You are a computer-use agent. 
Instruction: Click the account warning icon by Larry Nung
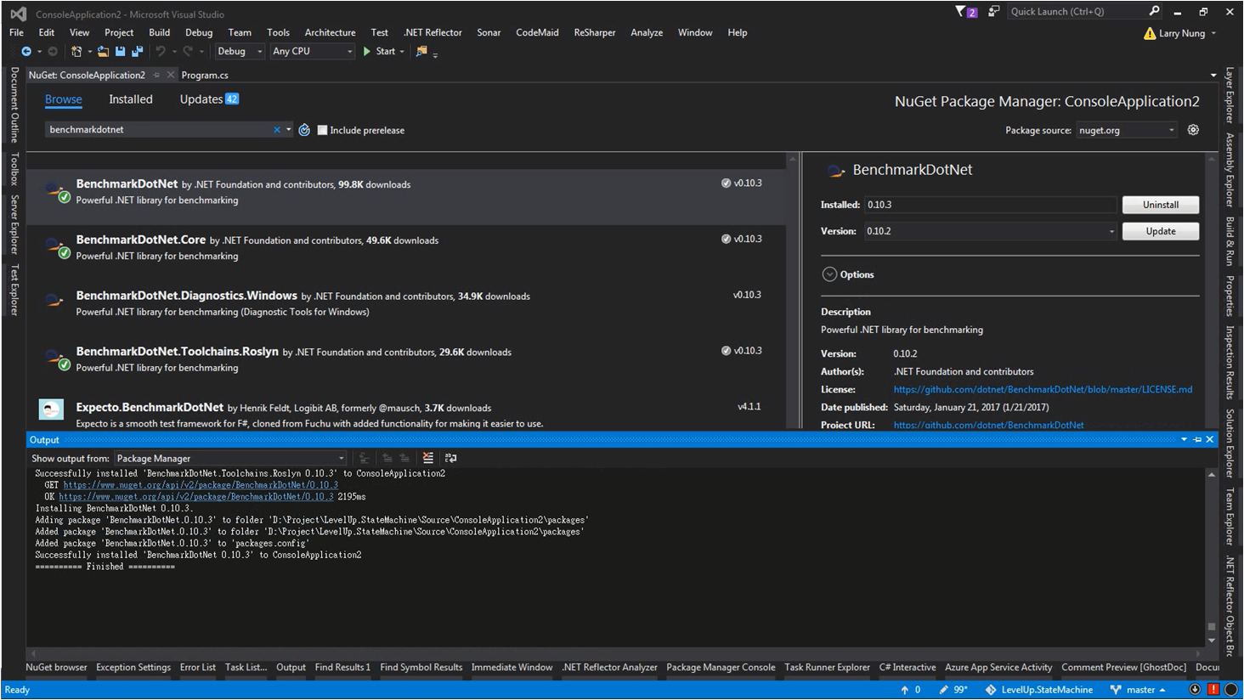coord(1150,33)
